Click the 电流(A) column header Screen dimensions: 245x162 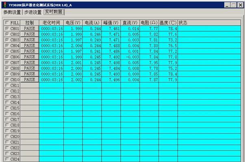pyautogui.click(x=92, y=23)
